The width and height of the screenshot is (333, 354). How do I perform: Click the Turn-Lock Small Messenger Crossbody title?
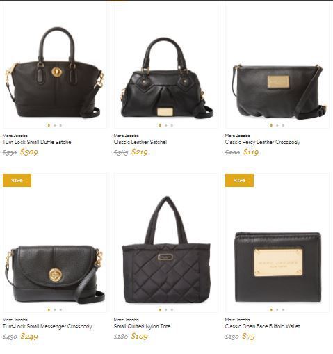coord(47,326)
